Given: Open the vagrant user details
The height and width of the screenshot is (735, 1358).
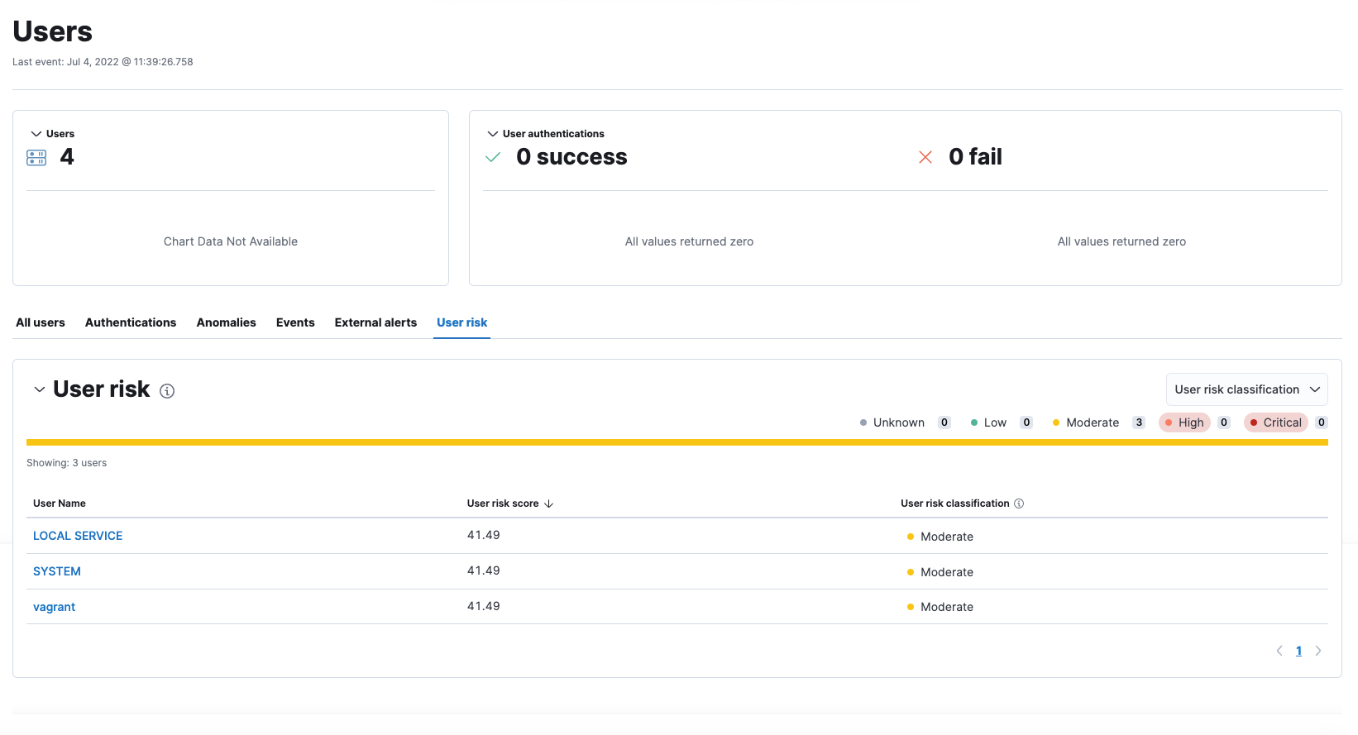Looking at the screenshot, I should (x=54, y=607).
